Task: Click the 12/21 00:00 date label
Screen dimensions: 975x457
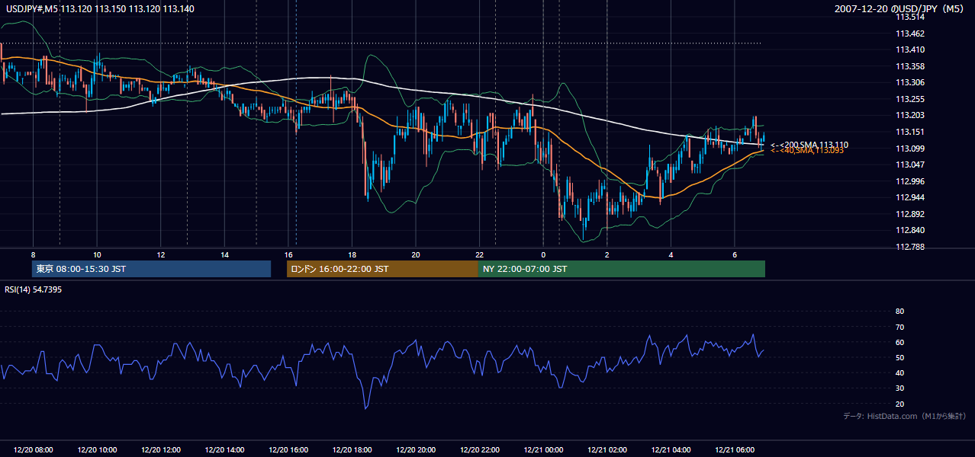Action: (543, 450)
